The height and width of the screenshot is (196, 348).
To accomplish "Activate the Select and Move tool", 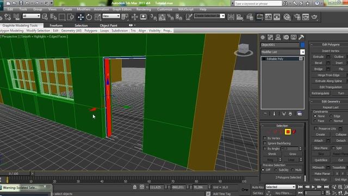I will (x=80, y=17).
